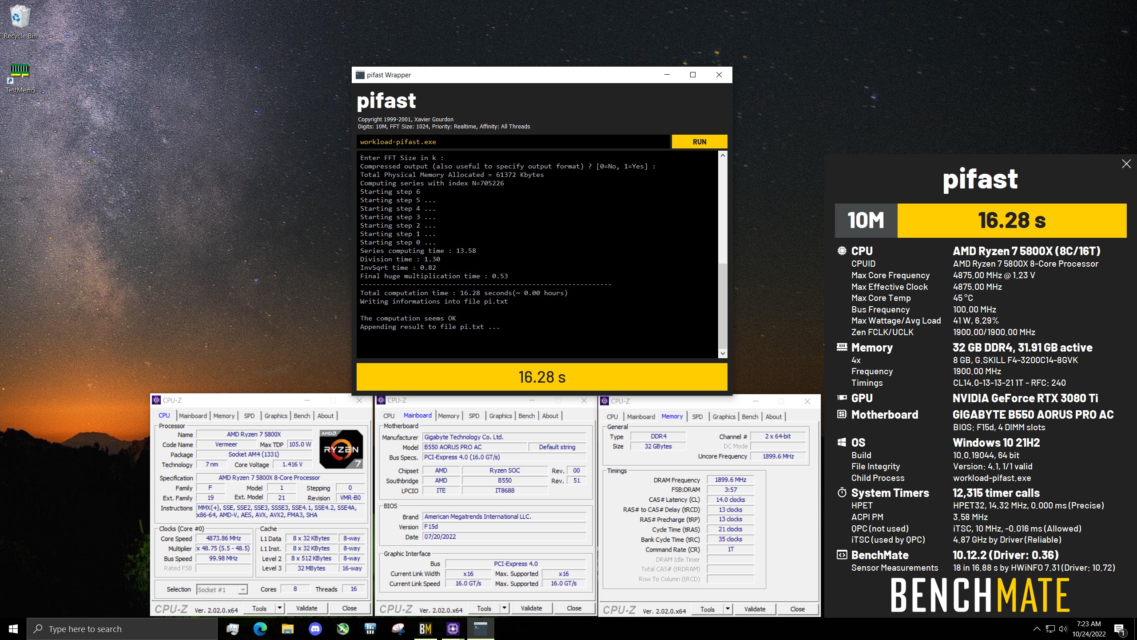1137x640 pixels.
Task: Click the CPU-Z app icon in first window title
Action: pos(156,400)
